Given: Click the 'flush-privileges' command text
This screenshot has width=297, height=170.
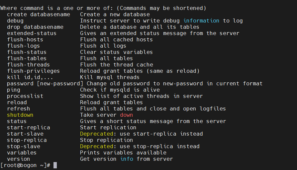Looking at the screenshot, I should point(33,71).
